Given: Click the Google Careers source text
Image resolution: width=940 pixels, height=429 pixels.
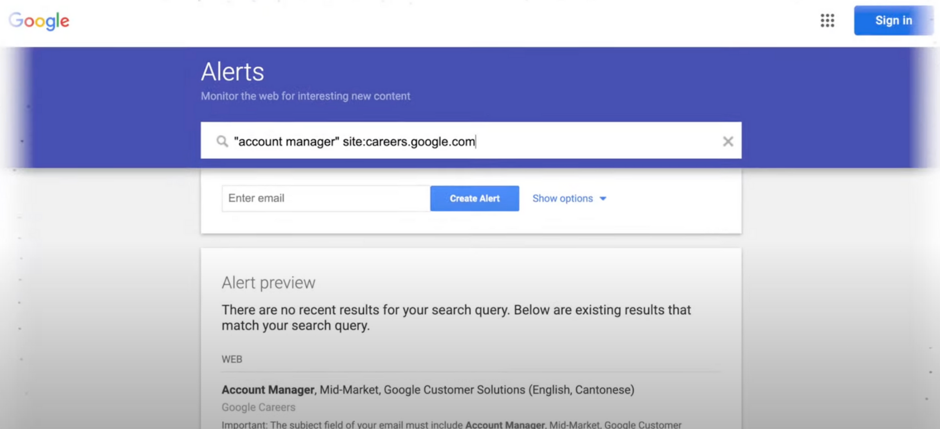Looking at the screenshot, I should [x=258, y=407].
